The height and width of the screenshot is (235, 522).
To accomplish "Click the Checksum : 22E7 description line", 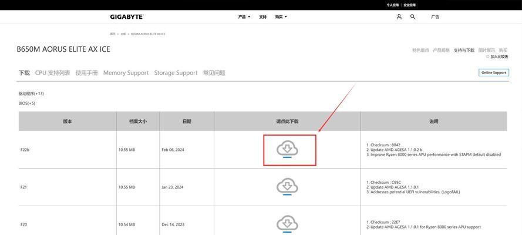I will click(x=383, y=222).
